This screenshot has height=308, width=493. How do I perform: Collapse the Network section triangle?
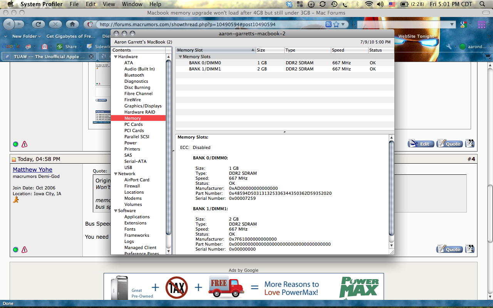116,174
